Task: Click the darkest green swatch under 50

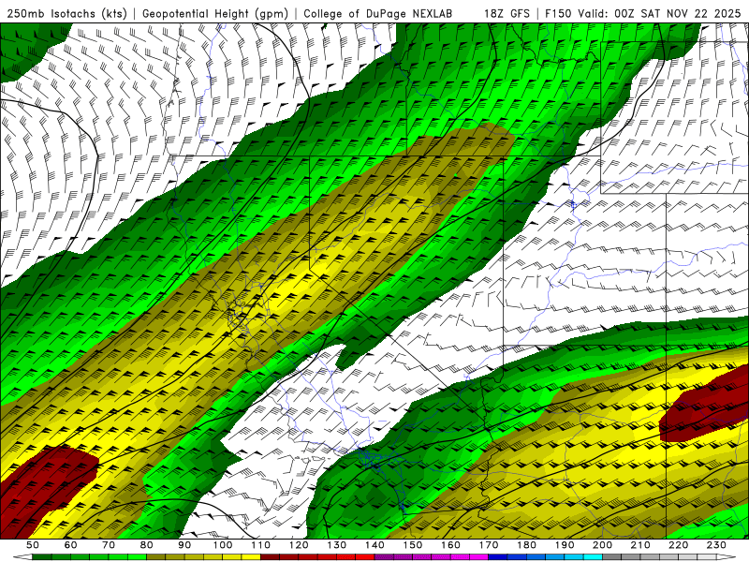Action: click(x=42, y=556)
